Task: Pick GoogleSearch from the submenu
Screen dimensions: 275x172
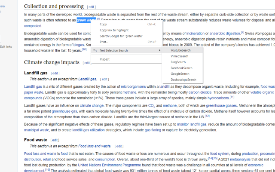Action: 182,74
